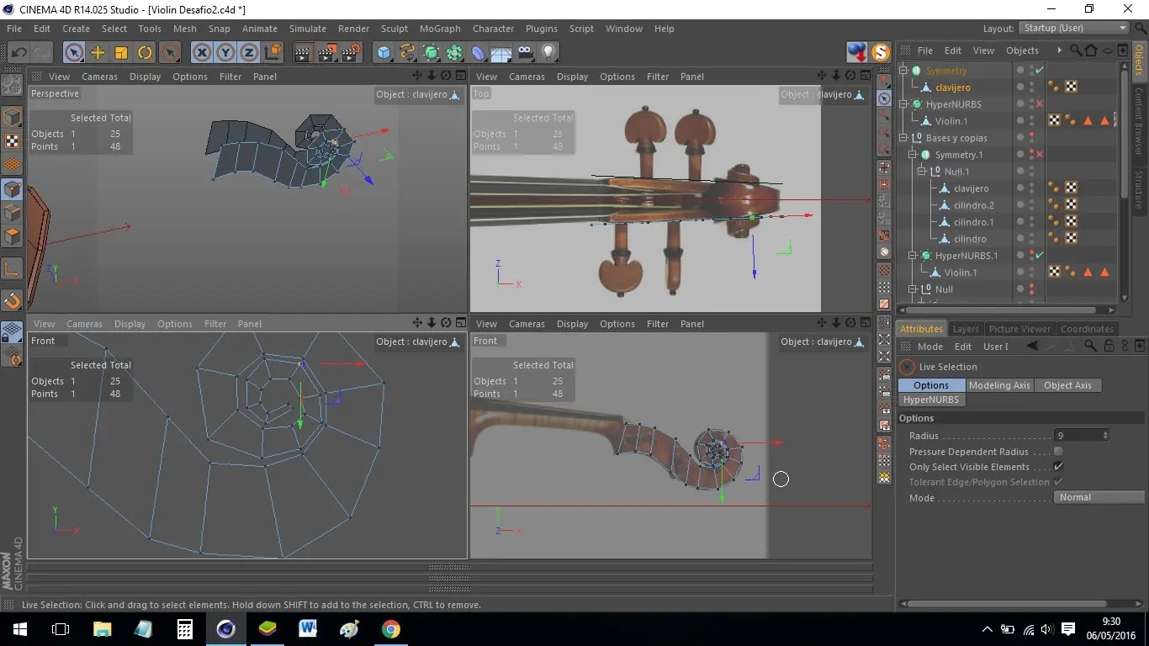
Task: Click the Options button in Attributes
Action: (x=931, y=385)
